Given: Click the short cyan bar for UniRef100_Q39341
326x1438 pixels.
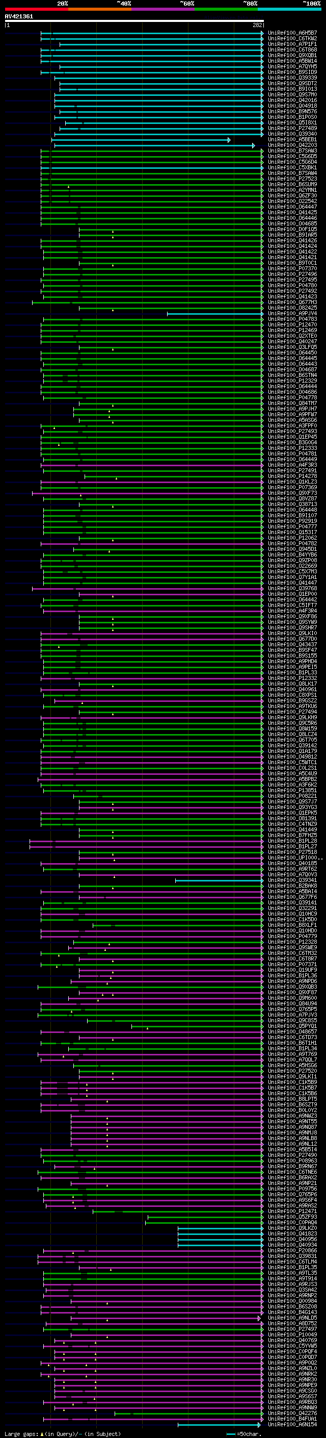Looking at the screenshot, I should [219, 880].
